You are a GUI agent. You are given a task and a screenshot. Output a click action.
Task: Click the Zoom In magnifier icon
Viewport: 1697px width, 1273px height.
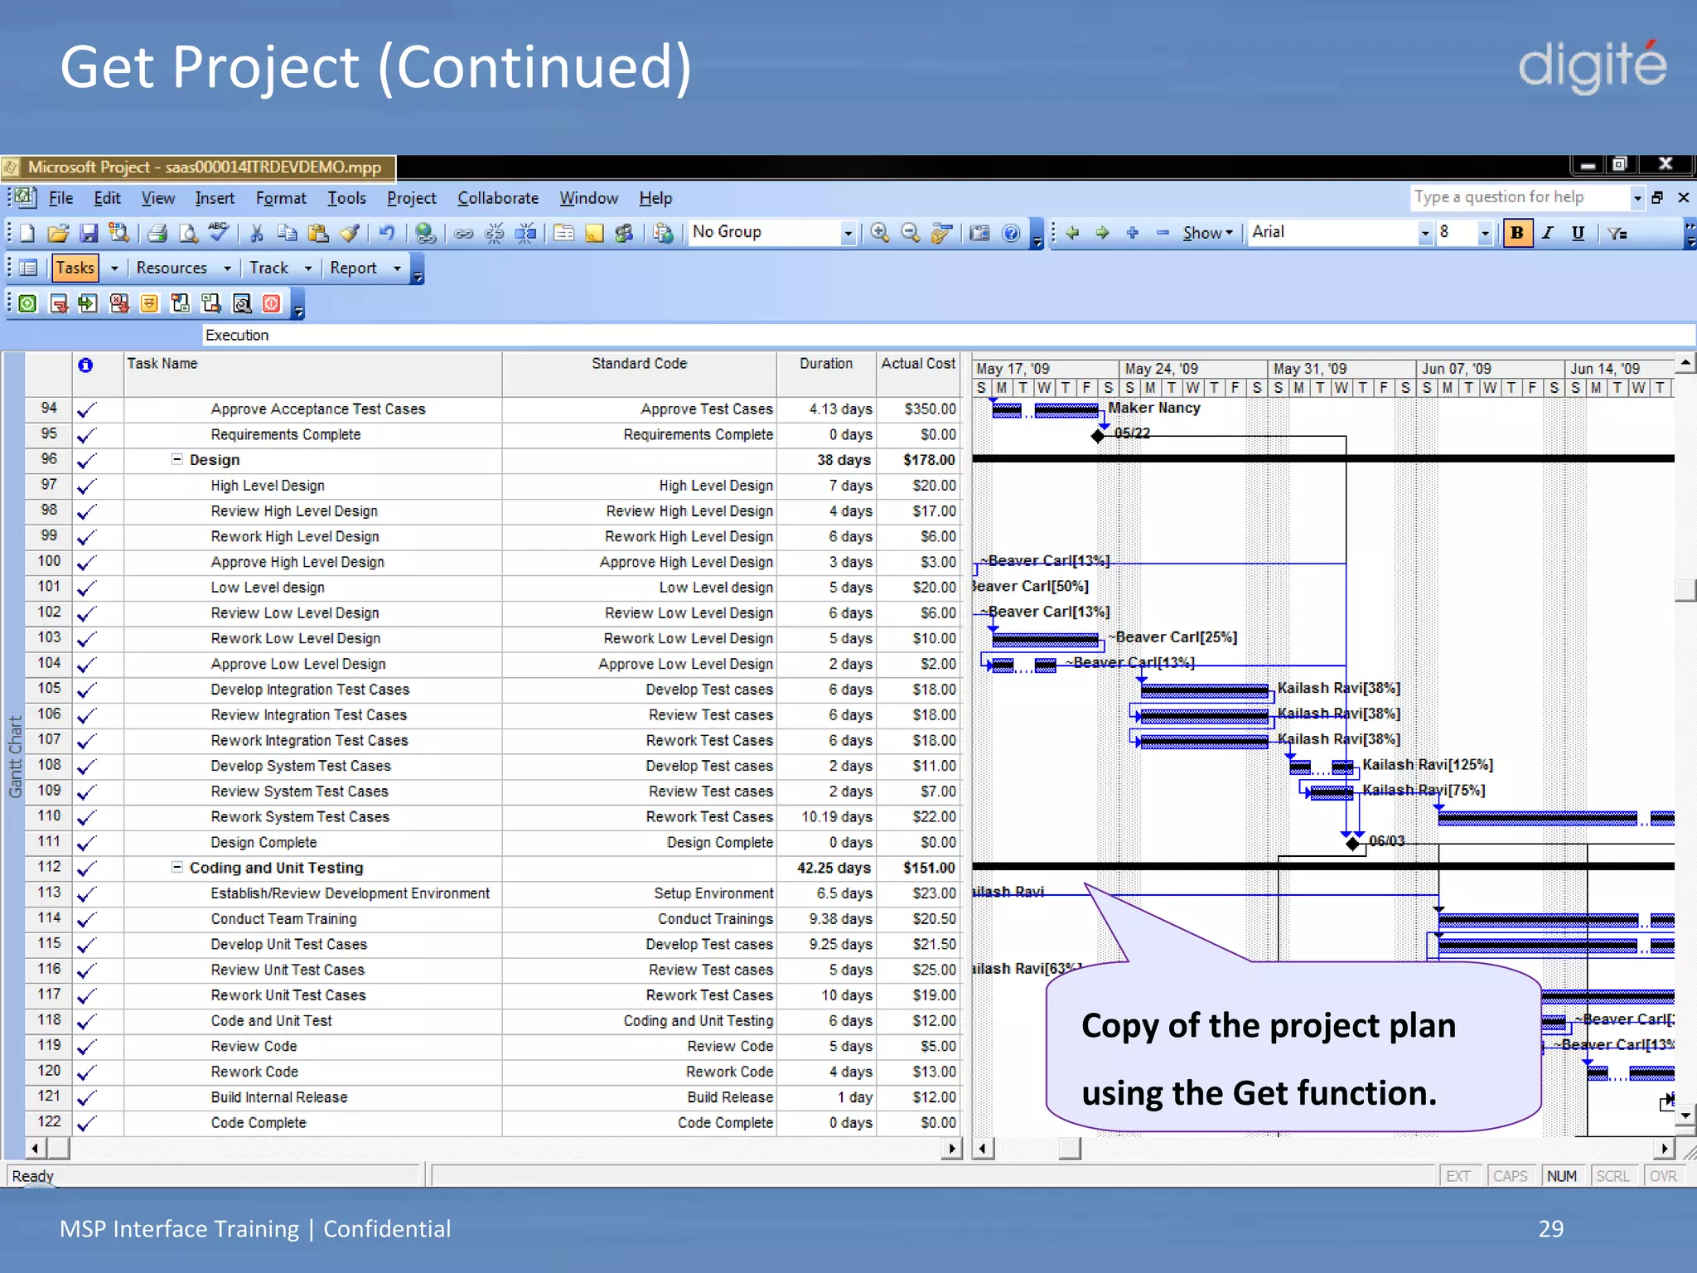pyautogui.click(x=880, y=234)
